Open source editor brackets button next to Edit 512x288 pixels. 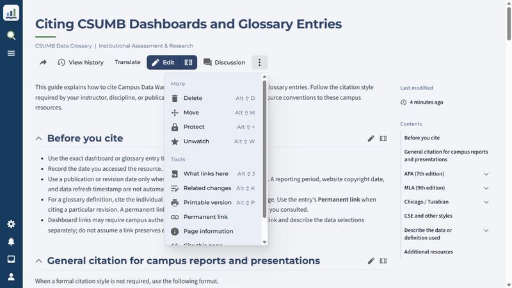click(x=188, y=62)
